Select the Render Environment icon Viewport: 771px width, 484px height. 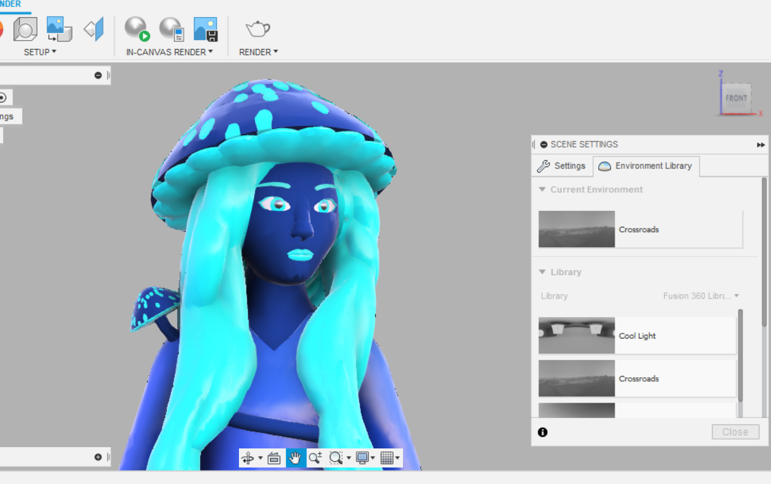point(59,29)
